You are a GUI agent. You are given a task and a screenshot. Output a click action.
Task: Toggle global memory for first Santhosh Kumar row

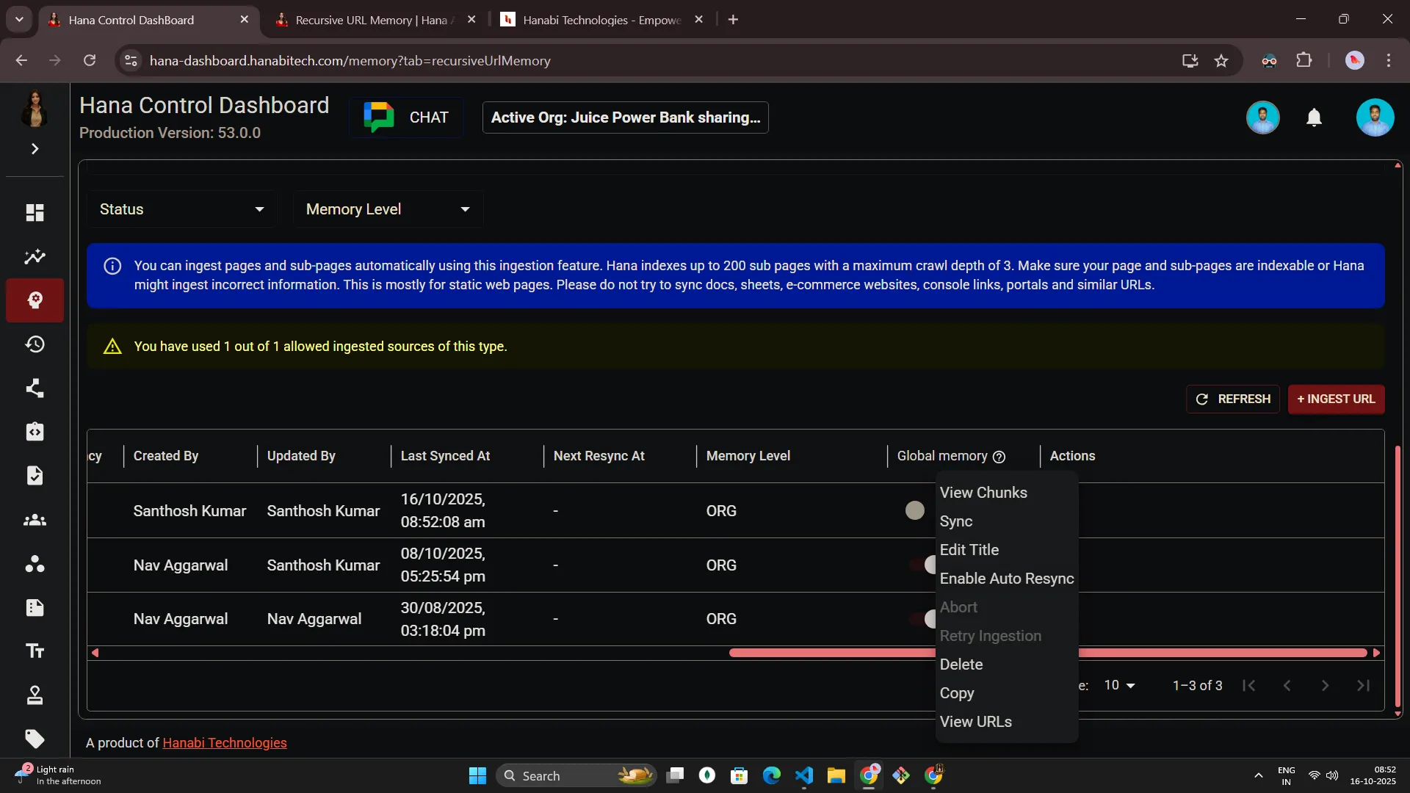915,510
